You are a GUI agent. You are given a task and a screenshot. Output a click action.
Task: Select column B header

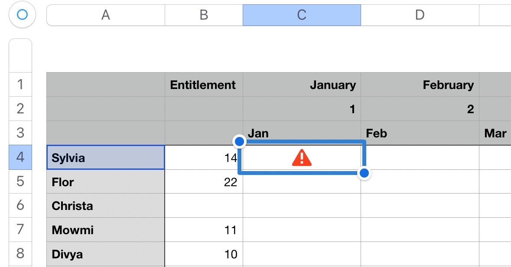[x=204, y=15]
